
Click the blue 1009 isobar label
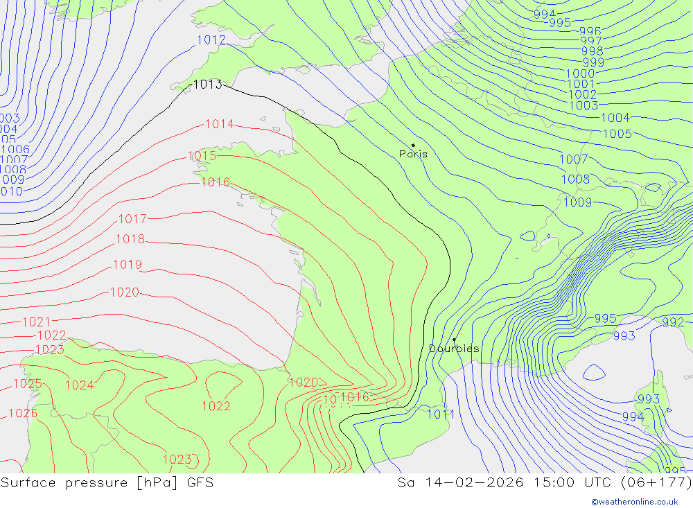[x=578, y=202]
